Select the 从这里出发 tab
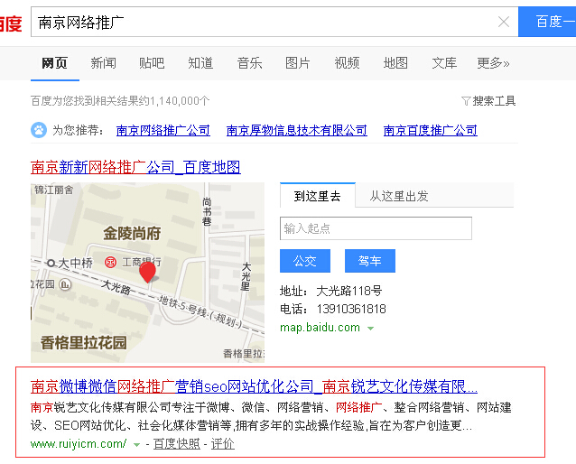 pyautogui.click(x=398, y=196)
